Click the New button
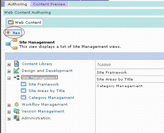The width and height of the screenshot is (164, 133). click(x=14, y=33)
